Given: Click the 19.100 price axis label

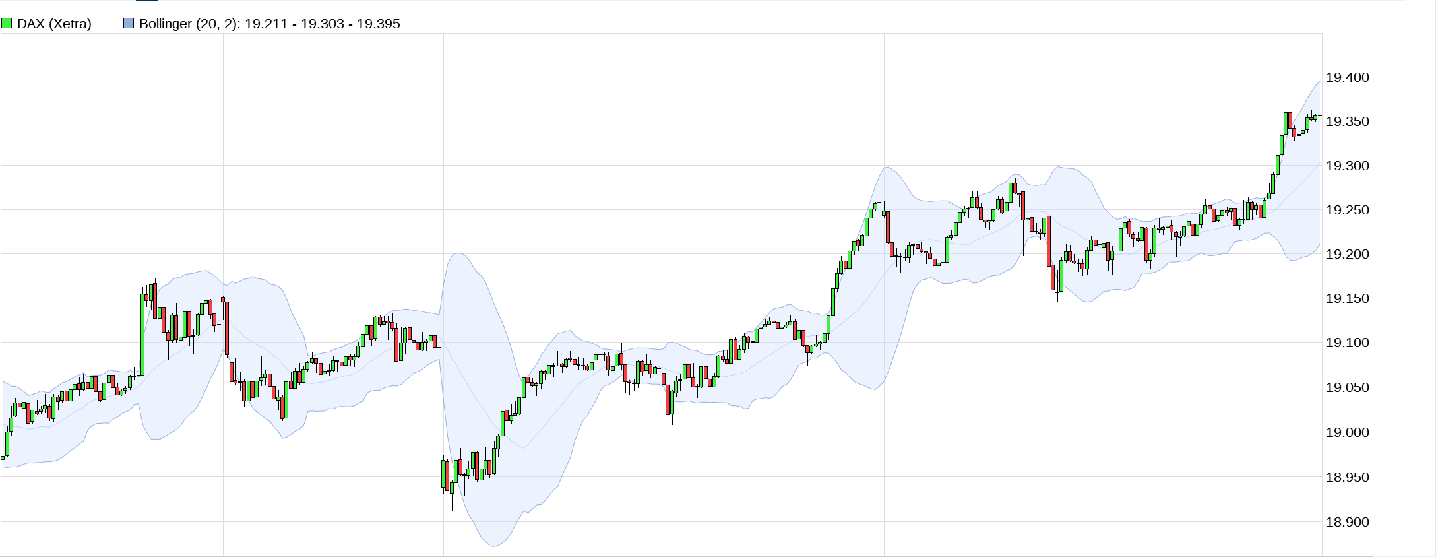Looking at the screenshot, I should click(x=1347, y=343).
